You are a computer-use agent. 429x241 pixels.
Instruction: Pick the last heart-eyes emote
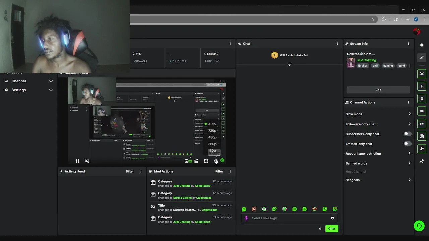[335, 209]
